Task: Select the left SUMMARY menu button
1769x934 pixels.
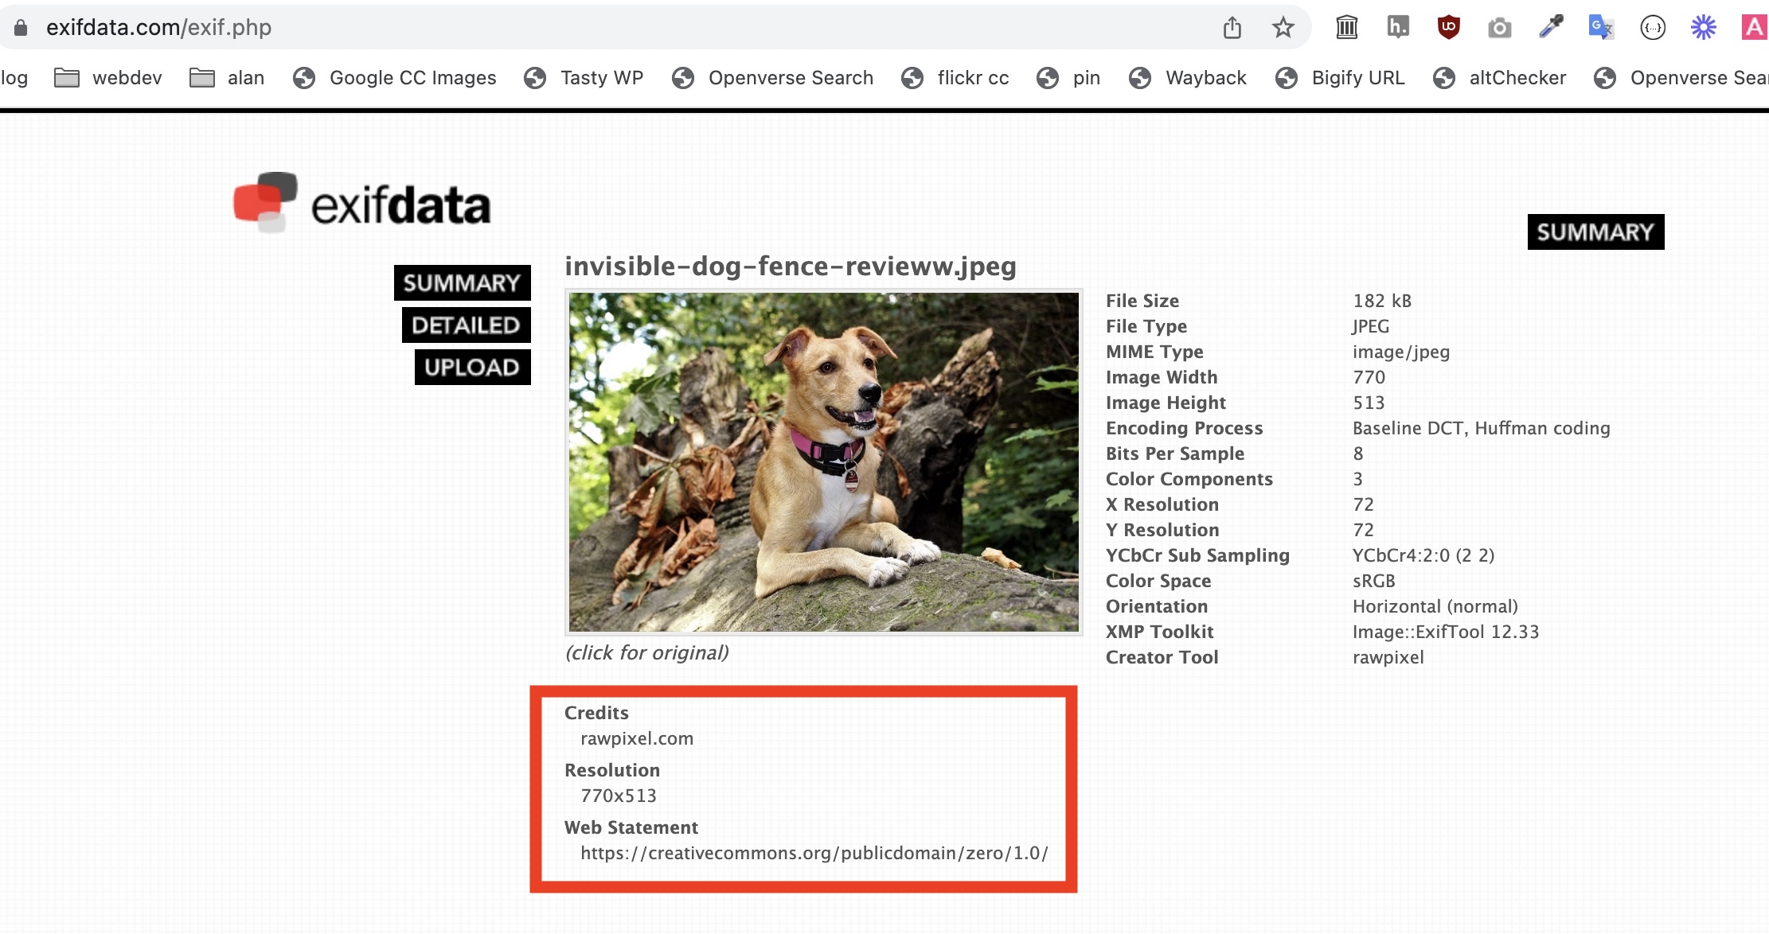Action: (x=462, y=283)
